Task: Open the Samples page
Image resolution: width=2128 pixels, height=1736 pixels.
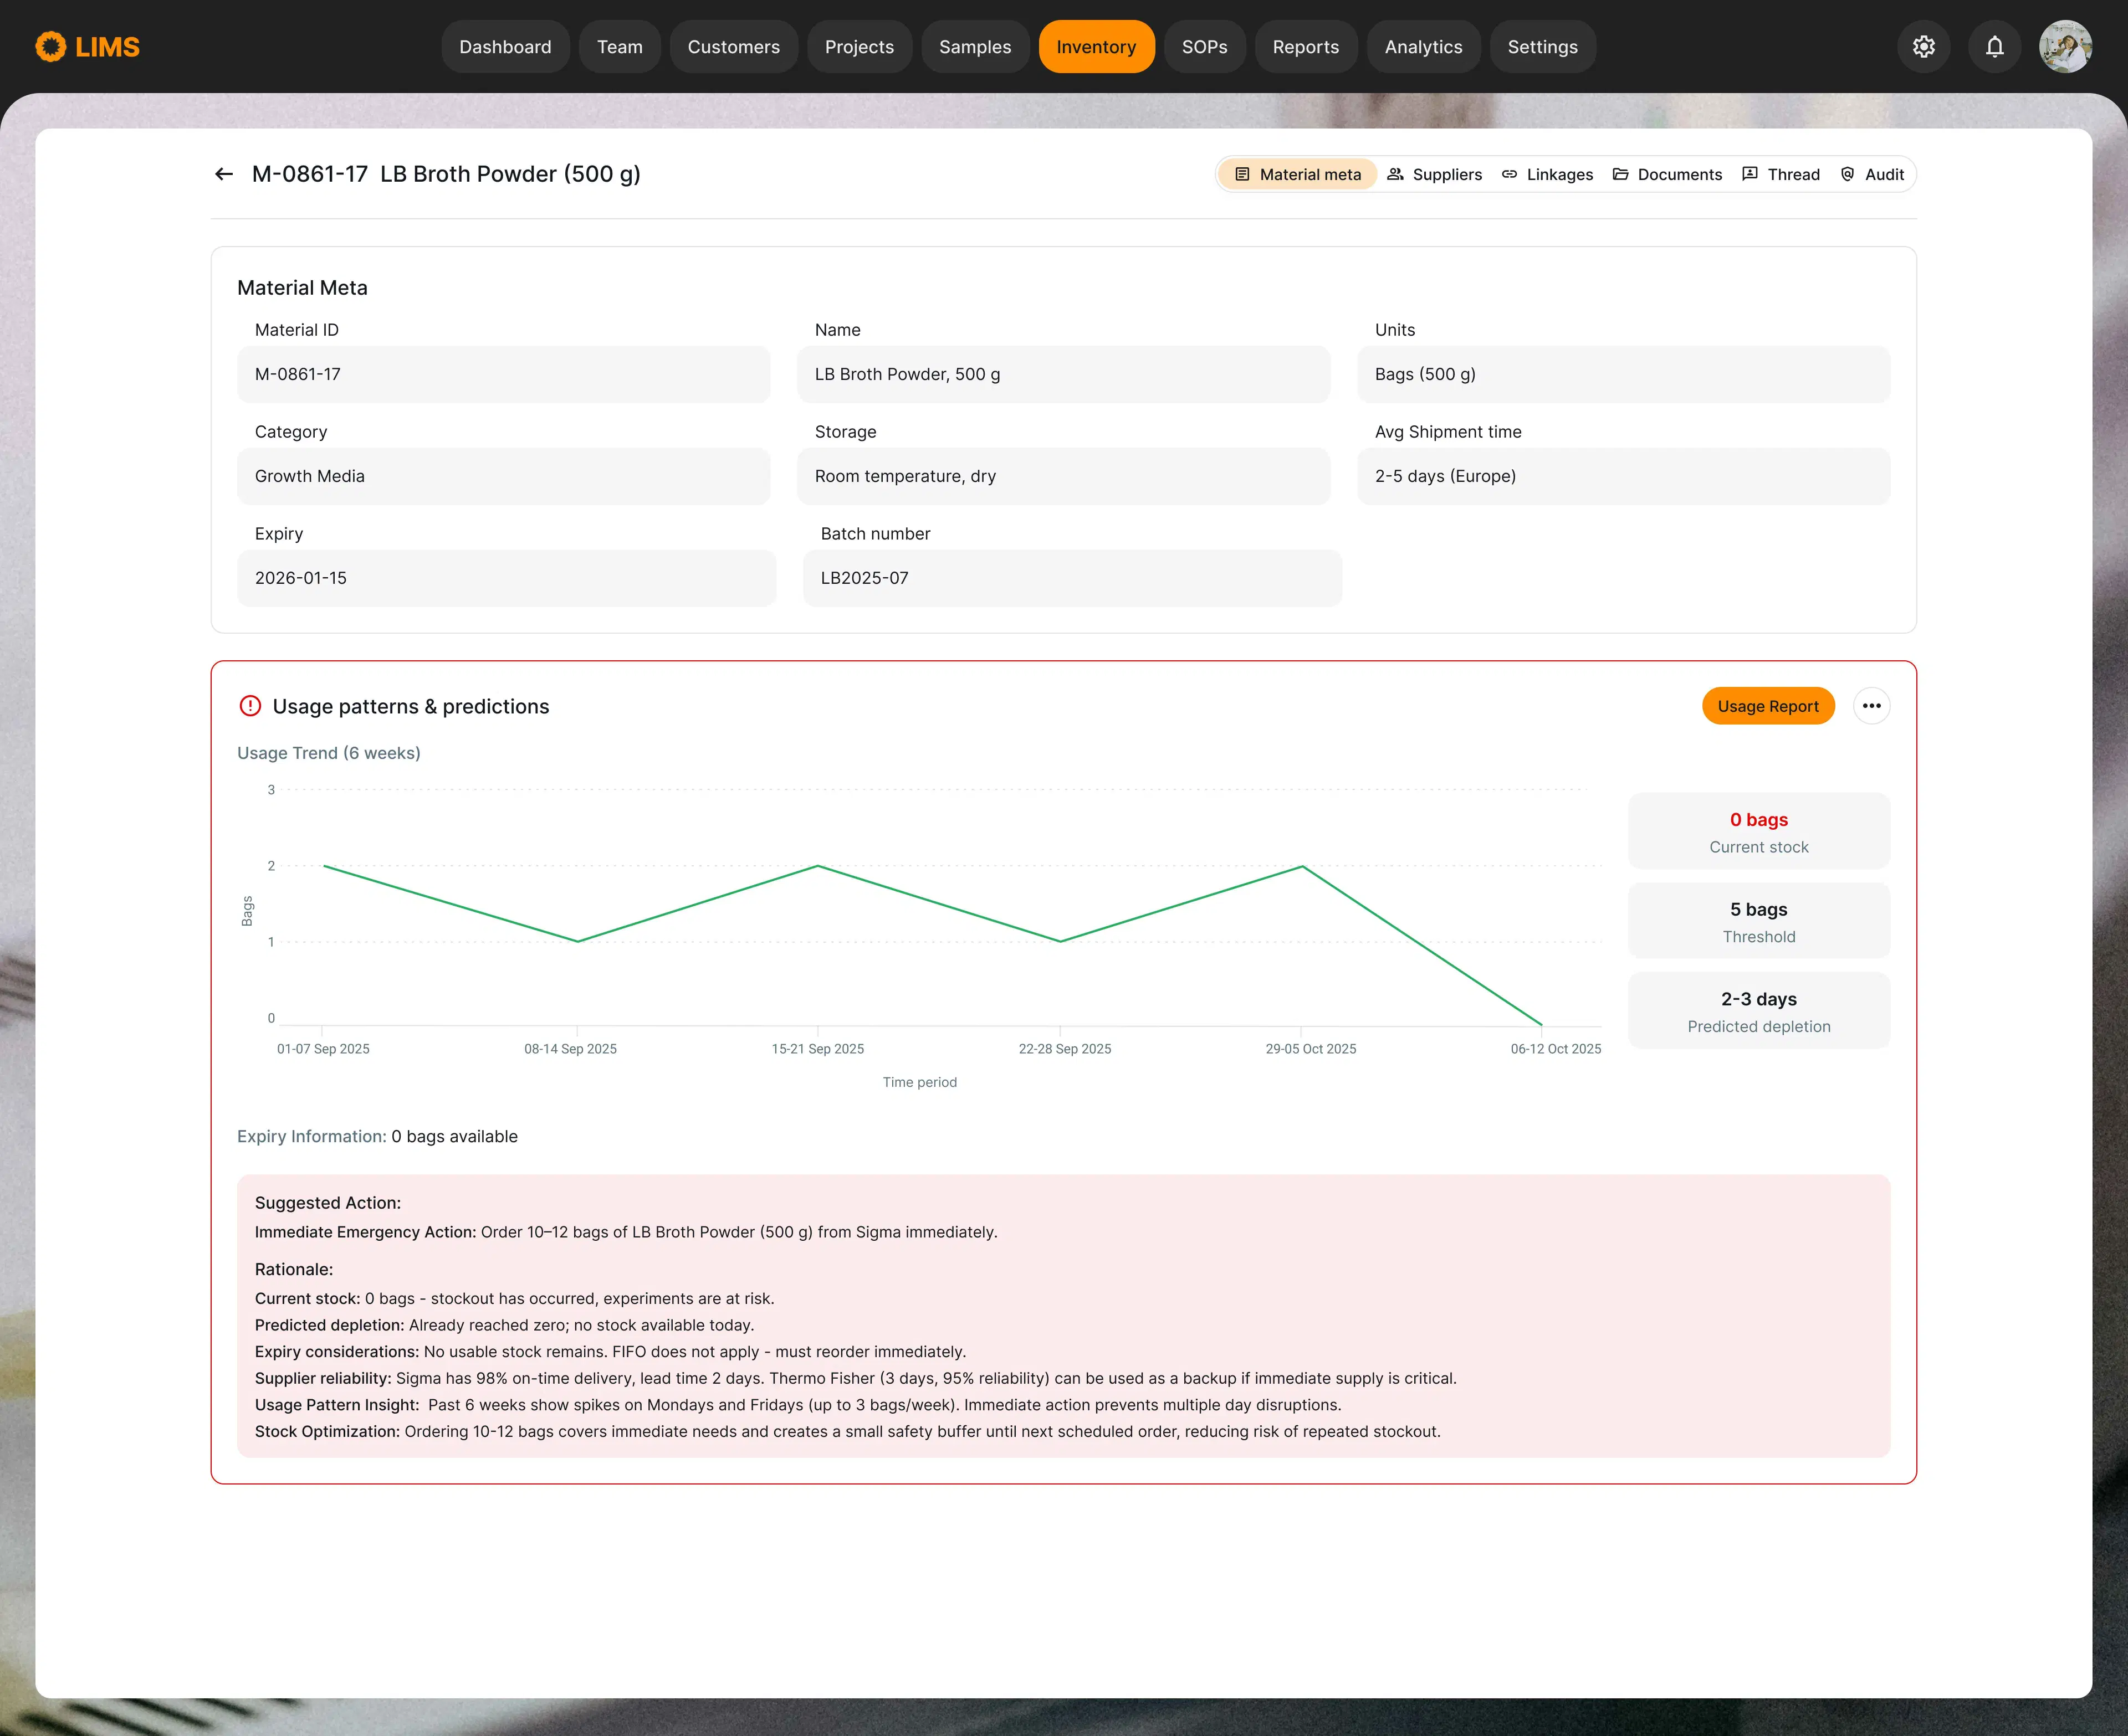Action: coord(974,46)
